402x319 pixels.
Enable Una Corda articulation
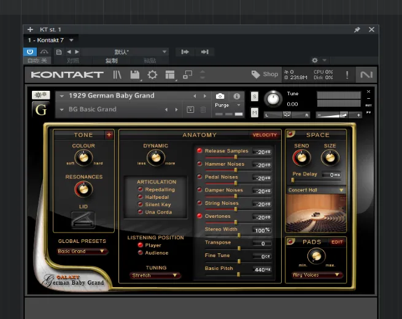click(140, 212)
